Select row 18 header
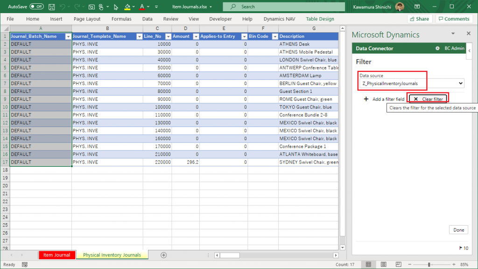The width and height of the screenshot is (478, 269). pyautogui.click(x=5, y=170)
